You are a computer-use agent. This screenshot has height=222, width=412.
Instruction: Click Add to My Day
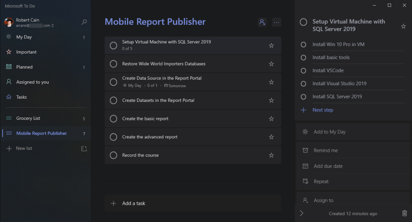pyautogui.click(x=329, y=132)
